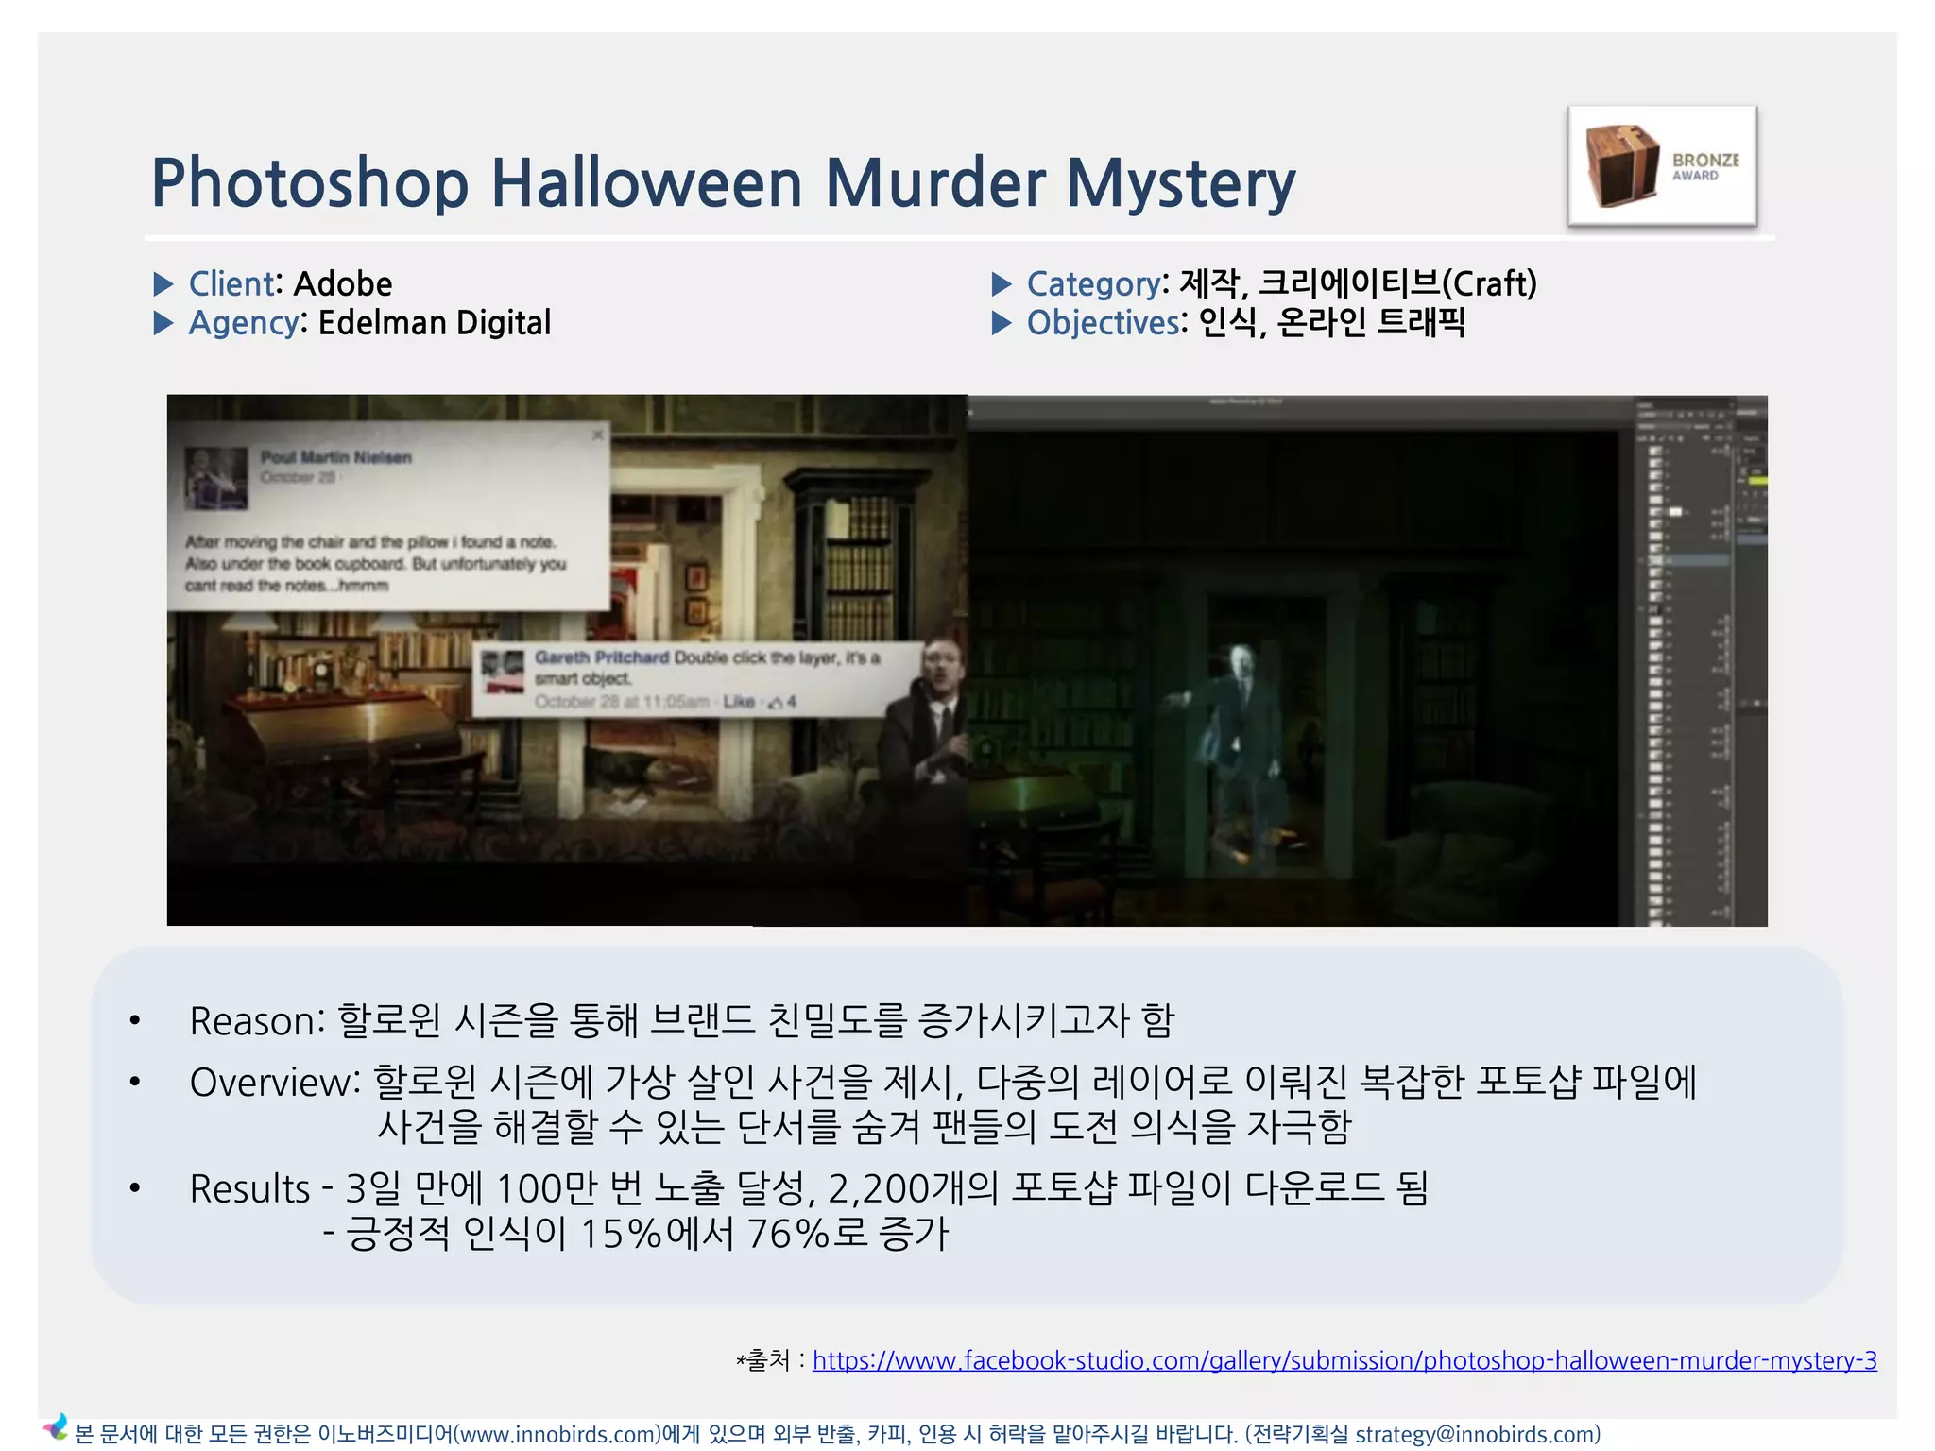The width and height of the screenshot is (1935, 1451).
Task: Select the 'Agency: Edelman Digital' line
Action: (x=369, y=322)
